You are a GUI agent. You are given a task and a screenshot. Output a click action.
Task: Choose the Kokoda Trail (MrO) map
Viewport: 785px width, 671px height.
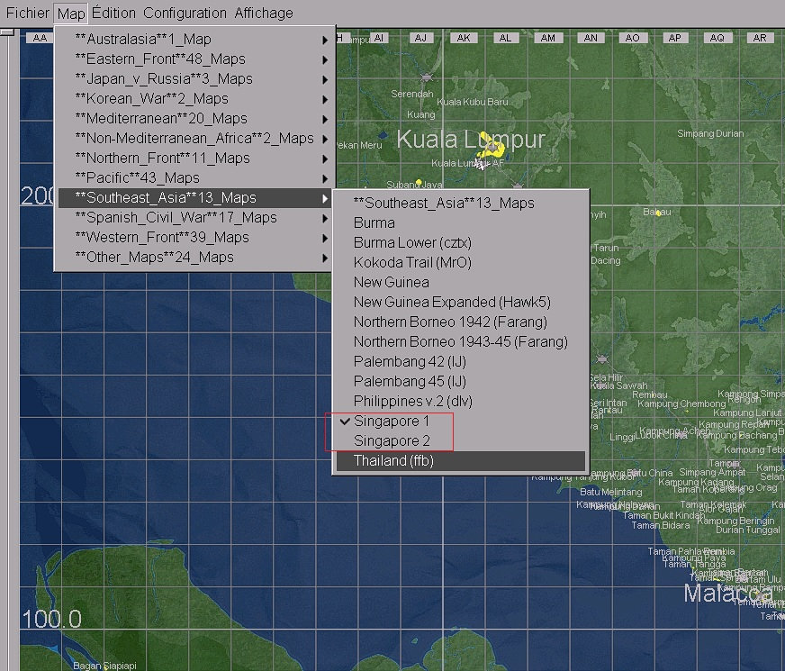(461, 262)
